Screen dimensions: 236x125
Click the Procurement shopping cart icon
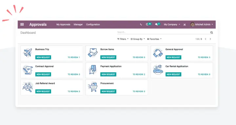tap(93, 87)
